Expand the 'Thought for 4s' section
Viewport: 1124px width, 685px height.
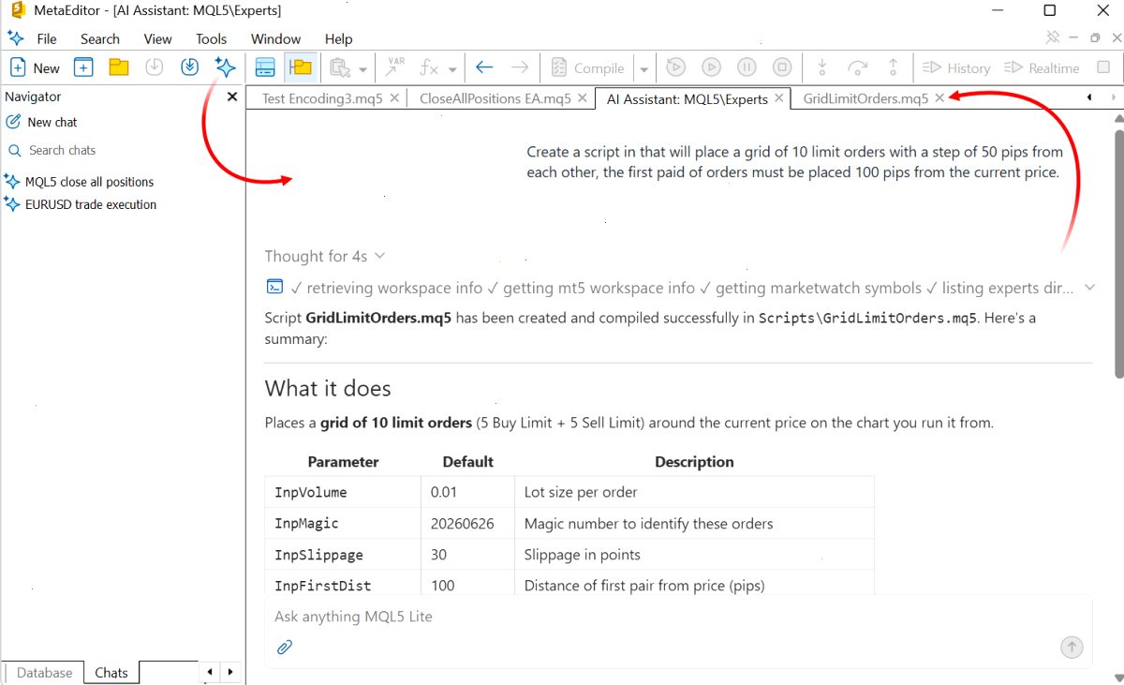click(x=325, y=256)
